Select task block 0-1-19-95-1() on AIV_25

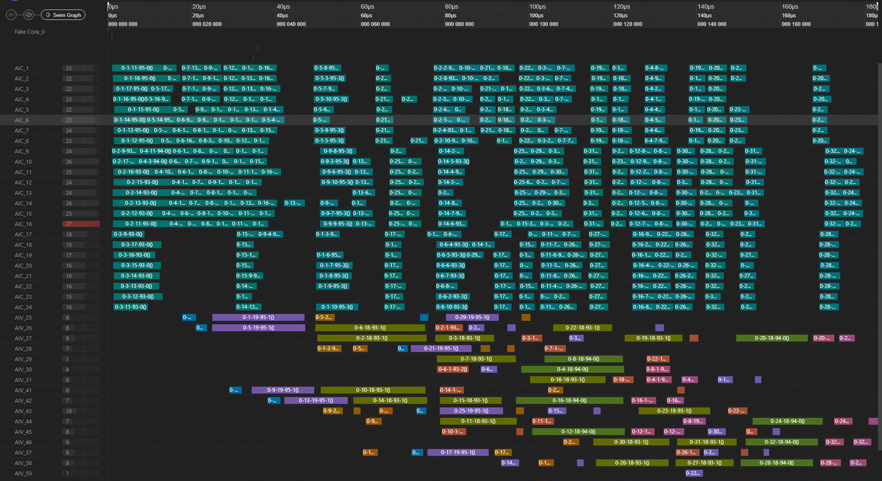pyautogui.click(x=258, y=317)
